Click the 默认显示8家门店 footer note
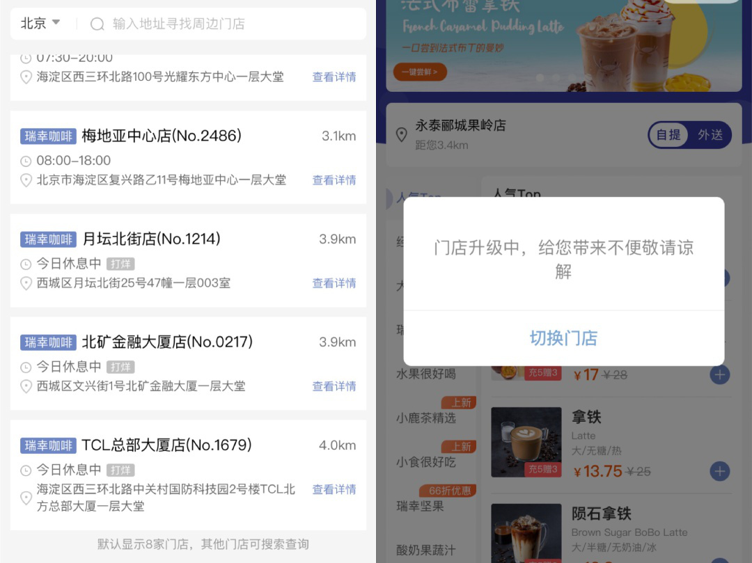Image resolution: width=752 pixels, height=563 pixels. point(203,544)
